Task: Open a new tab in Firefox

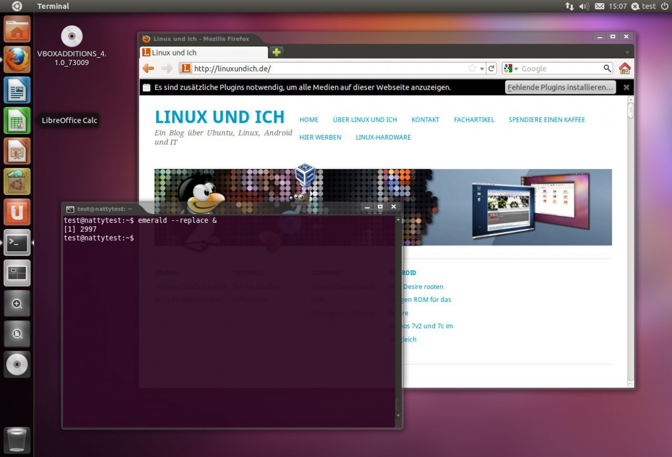Action: click(276, 52)
